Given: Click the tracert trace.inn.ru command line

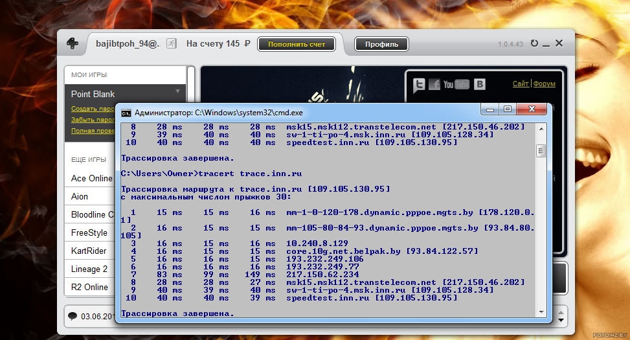Looking at the screenshot, I should (211, 174).
